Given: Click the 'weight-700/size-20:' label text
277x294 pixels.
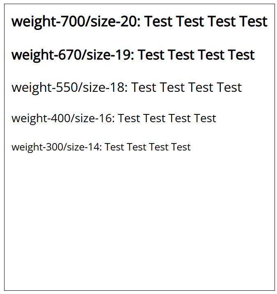Looking at the screenshot, I should [x=76, y=21].
